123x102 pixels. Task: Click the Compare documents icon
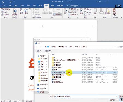click(95, 11)
